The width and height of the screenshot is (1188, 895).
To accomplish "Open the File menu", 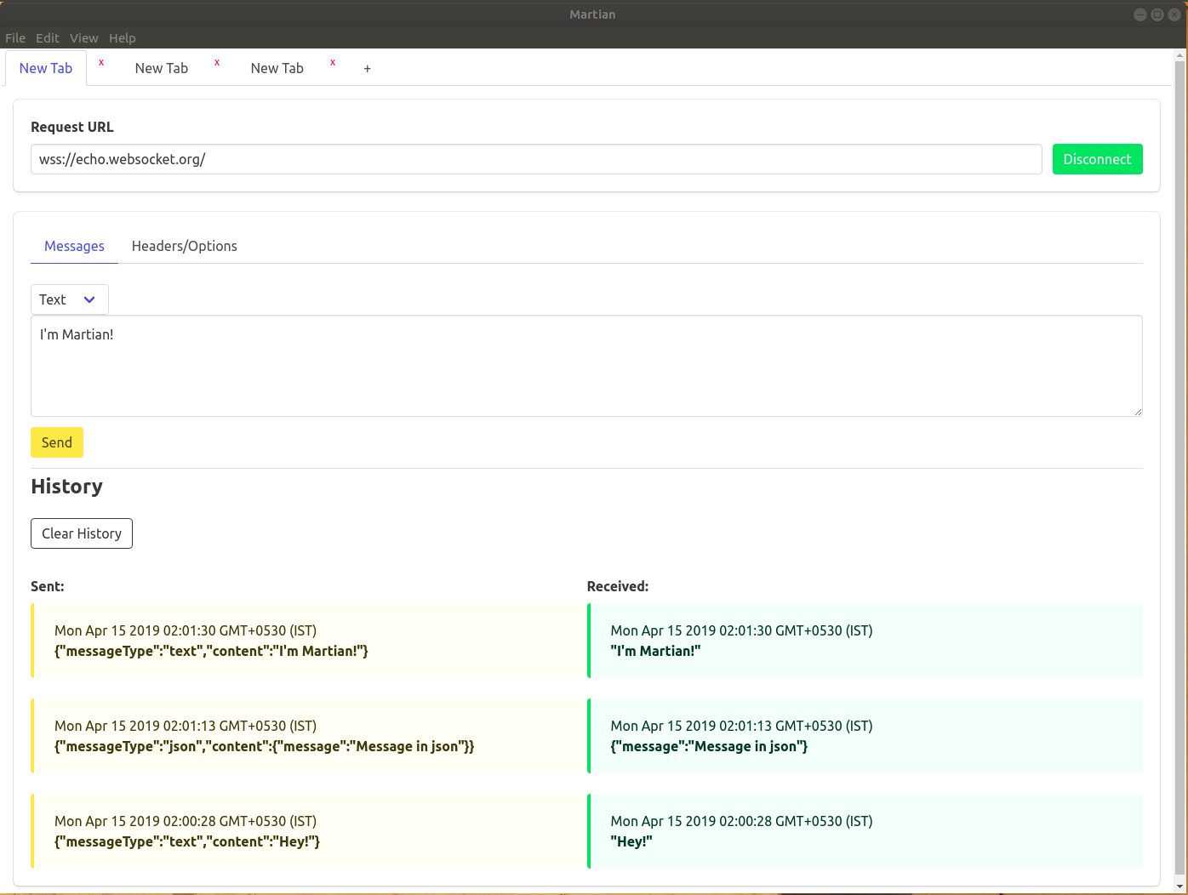I will click(15, 37).
